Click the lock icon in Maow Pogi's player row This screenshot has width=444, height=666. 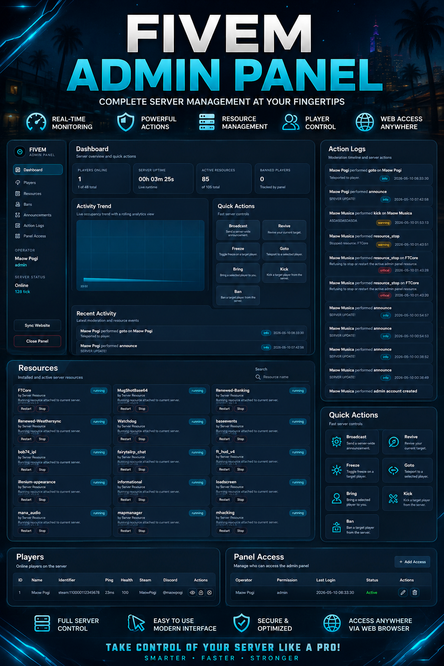[201, 592]
